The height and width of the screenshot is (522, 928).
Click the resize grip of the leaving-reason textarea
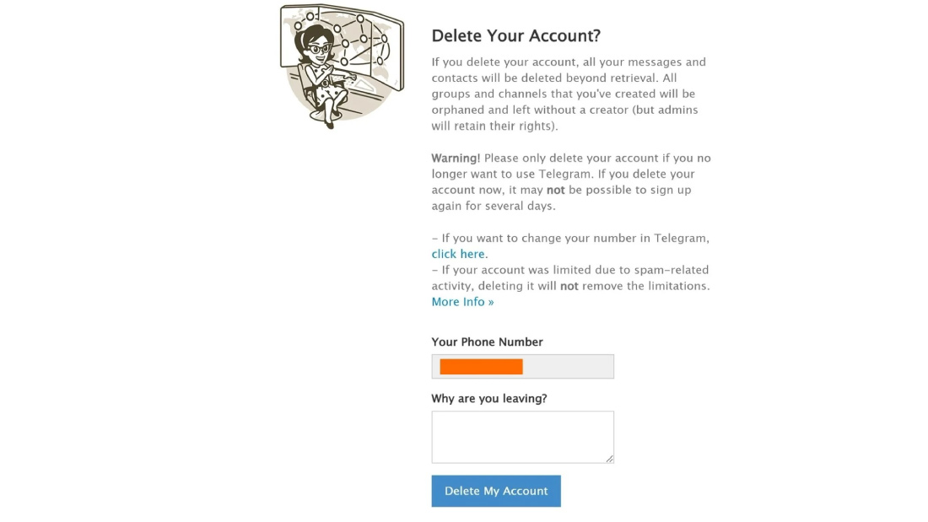coord(610,459)
